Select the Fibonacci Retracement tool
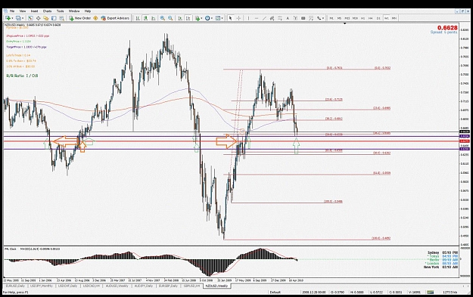The image size is (473, 297). click(x=279, y=18)
